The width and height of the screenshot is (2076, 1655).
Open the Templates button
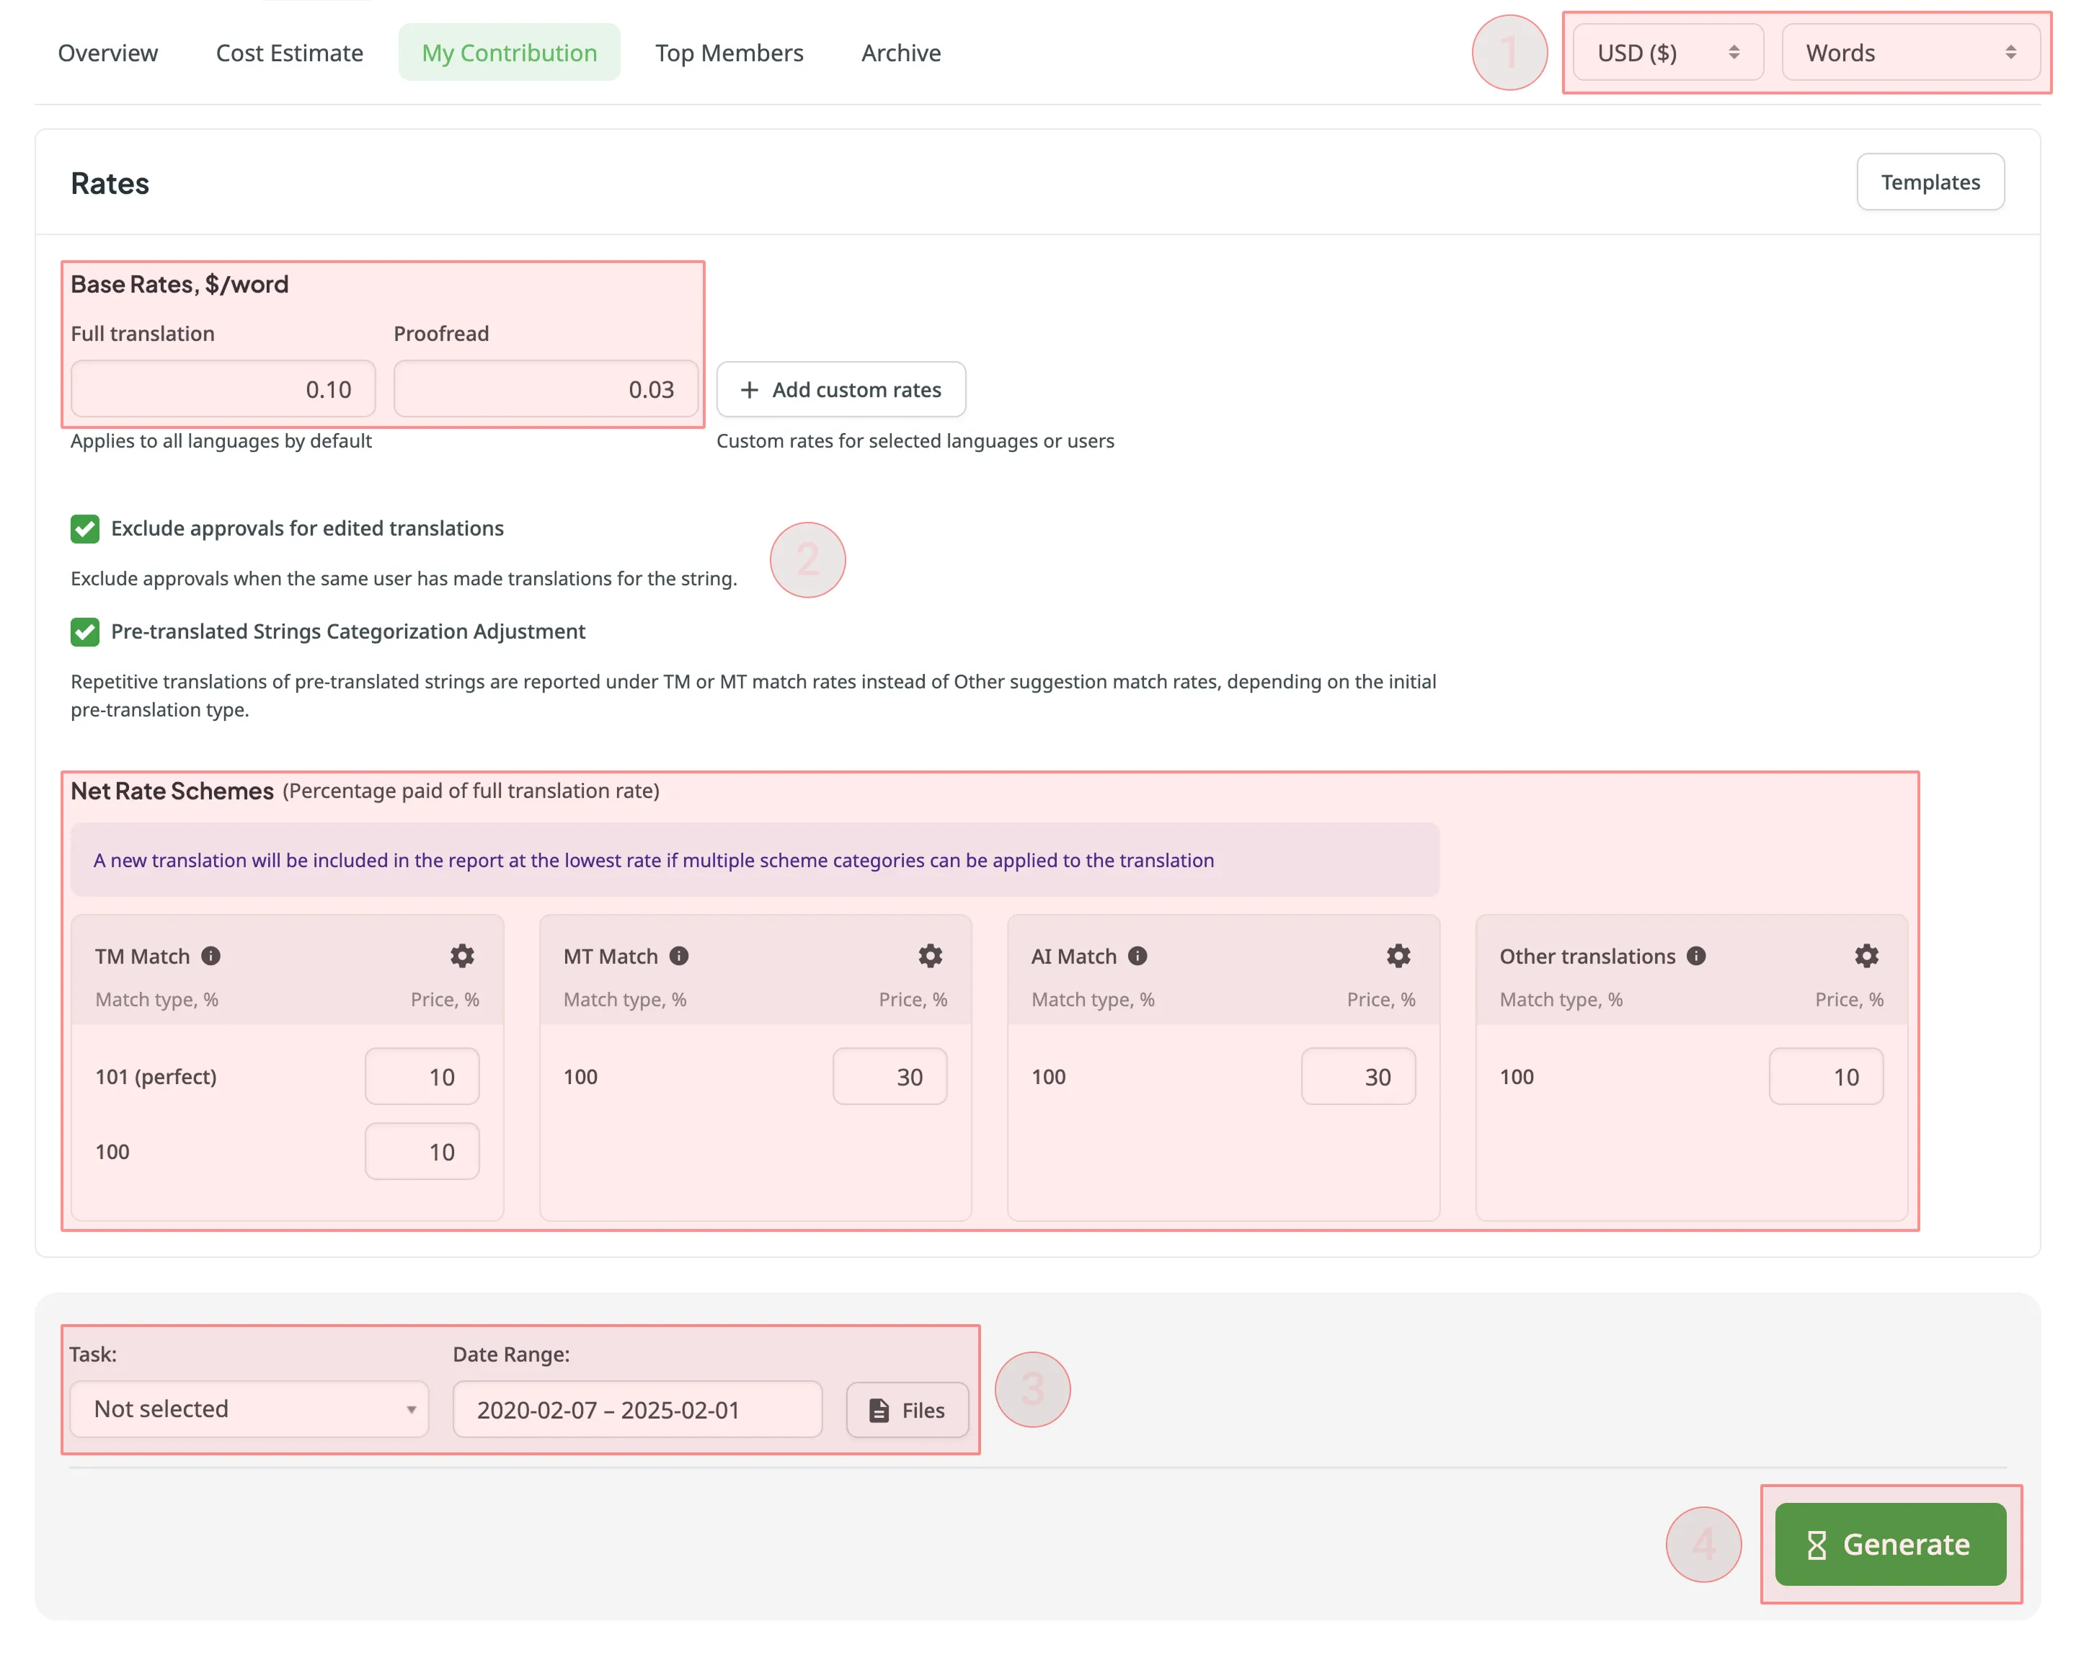pos(1930,182)
